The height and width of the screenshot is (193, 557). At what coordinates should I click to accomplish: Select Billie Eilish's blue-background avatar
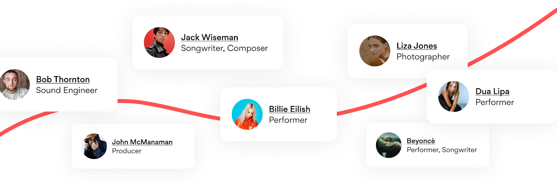click(247, 114)
